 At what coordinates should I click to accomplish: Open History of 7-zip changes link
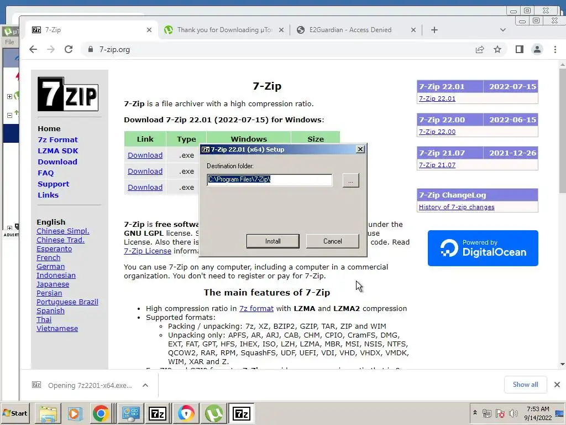(x=457, y=207)
